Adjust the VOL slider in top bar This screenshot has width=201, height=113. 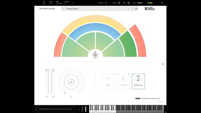point(141,3)
